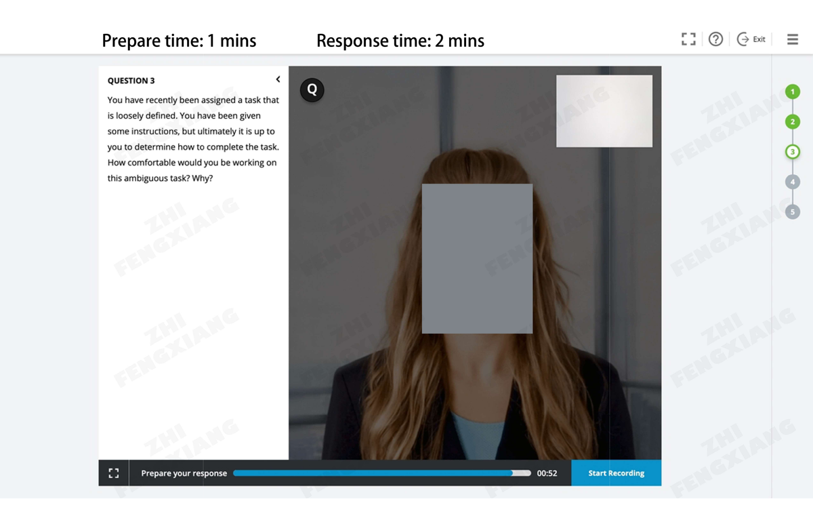This screenshot has width=813, height=526.
Task: Click the 'QUESTION 3' heading
Action: pos(131,81)
